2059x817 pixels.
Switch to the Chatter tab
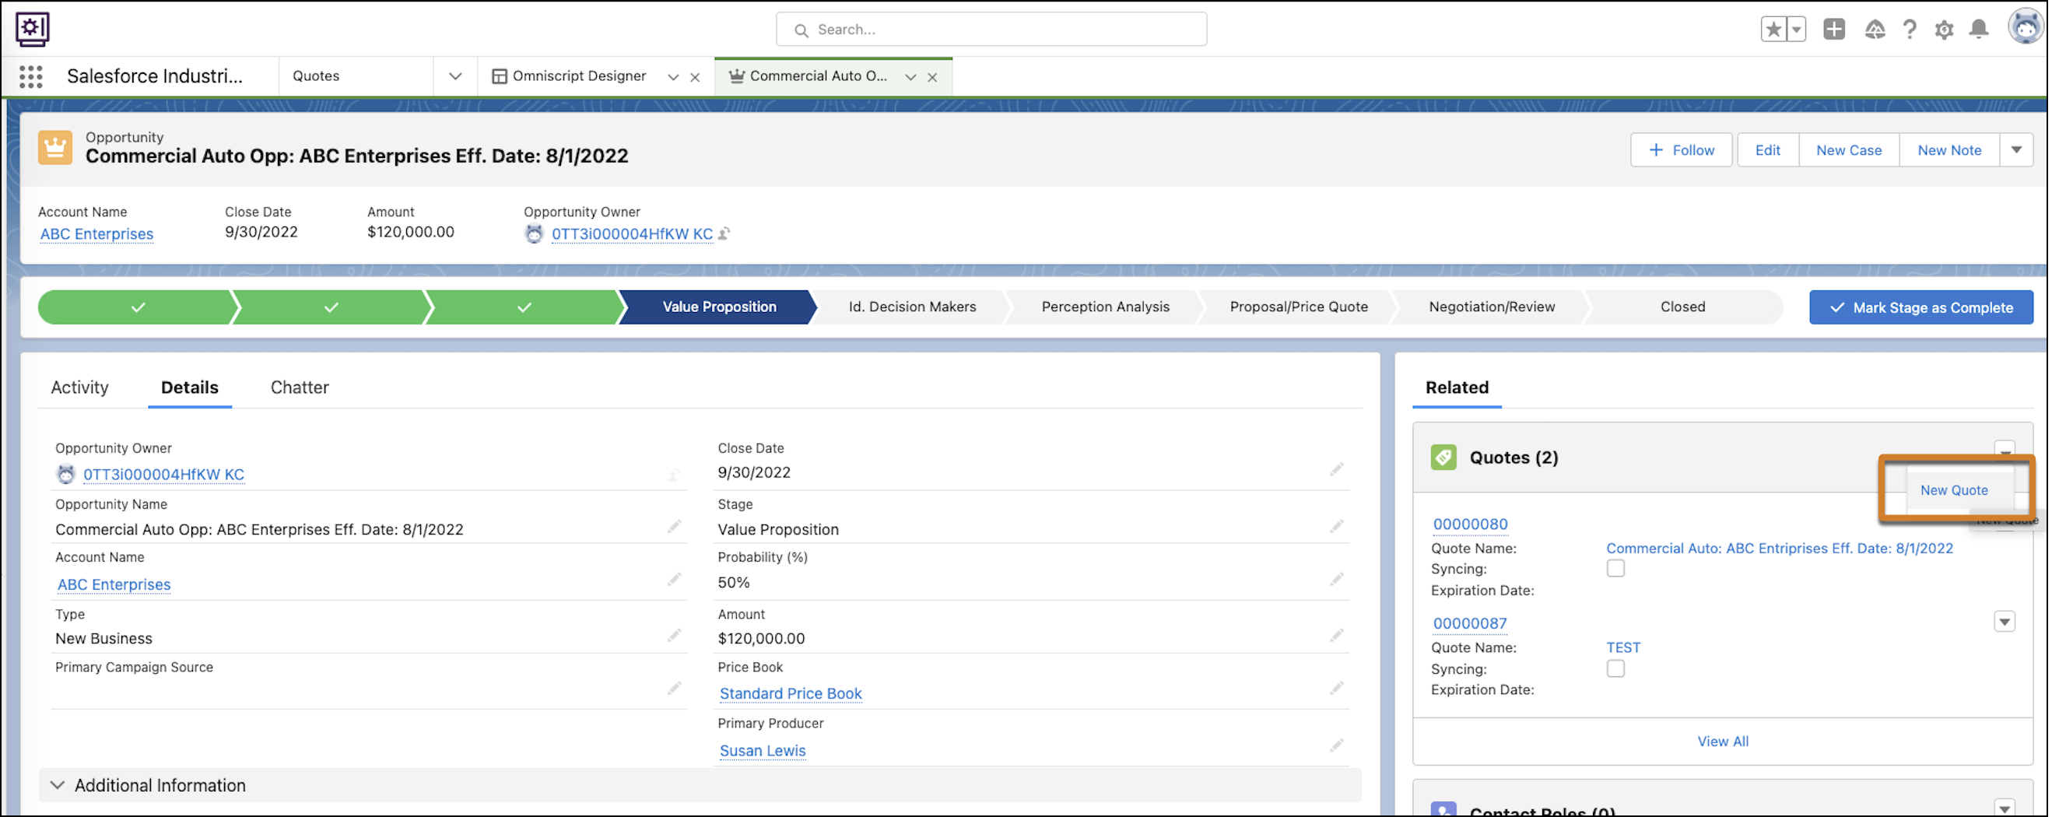[x=300, y=387]
